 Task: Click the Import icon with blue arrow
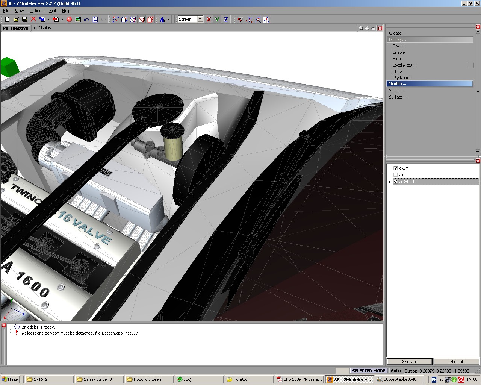[42, 19]
